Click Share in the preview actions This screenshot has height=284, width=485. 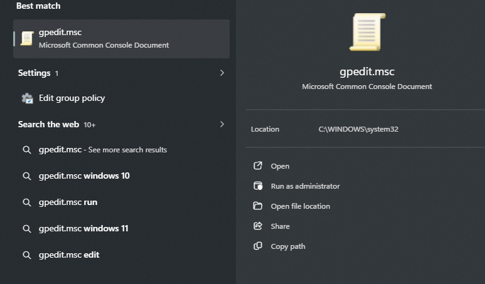tap(280, 226)
